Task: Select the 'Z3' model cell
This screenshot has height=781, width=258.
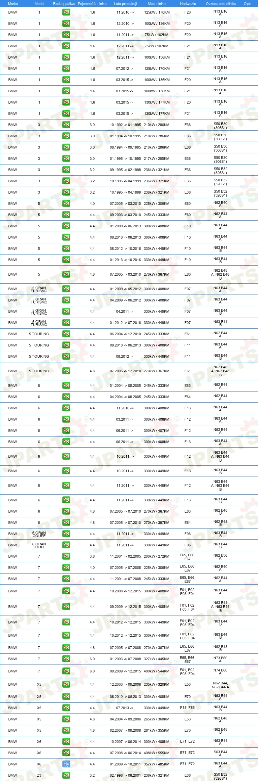Action: pos(39,775)
